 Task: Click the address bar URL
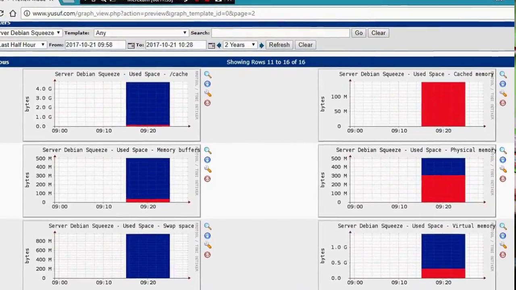coord(144,13)
